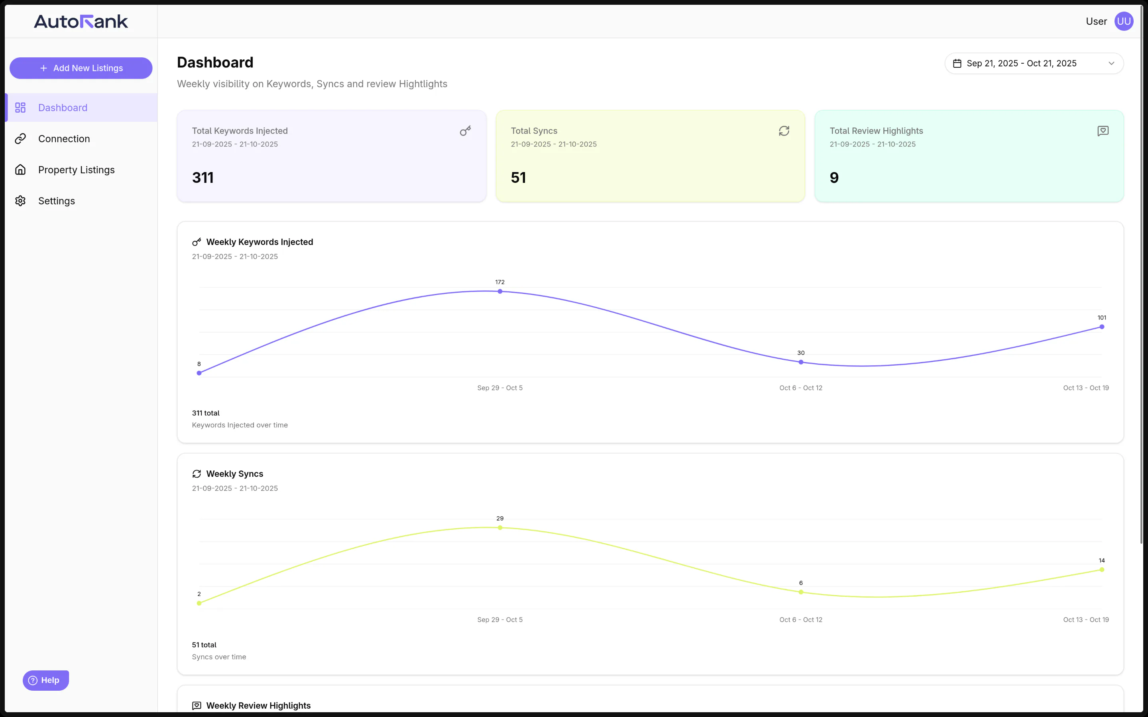Open the Settings menu item

tap(81, 201)
